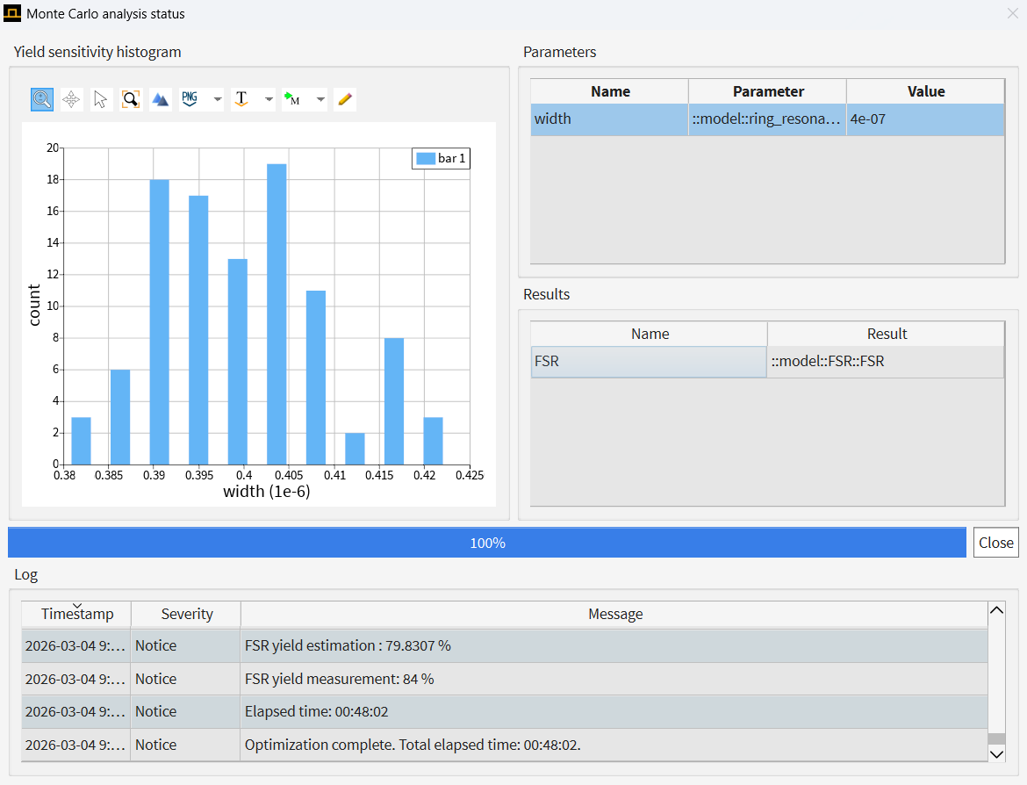Screen dimensions: 1027x785
Task: Close the Monte Carlo status window
Action: coord(1013,13)
